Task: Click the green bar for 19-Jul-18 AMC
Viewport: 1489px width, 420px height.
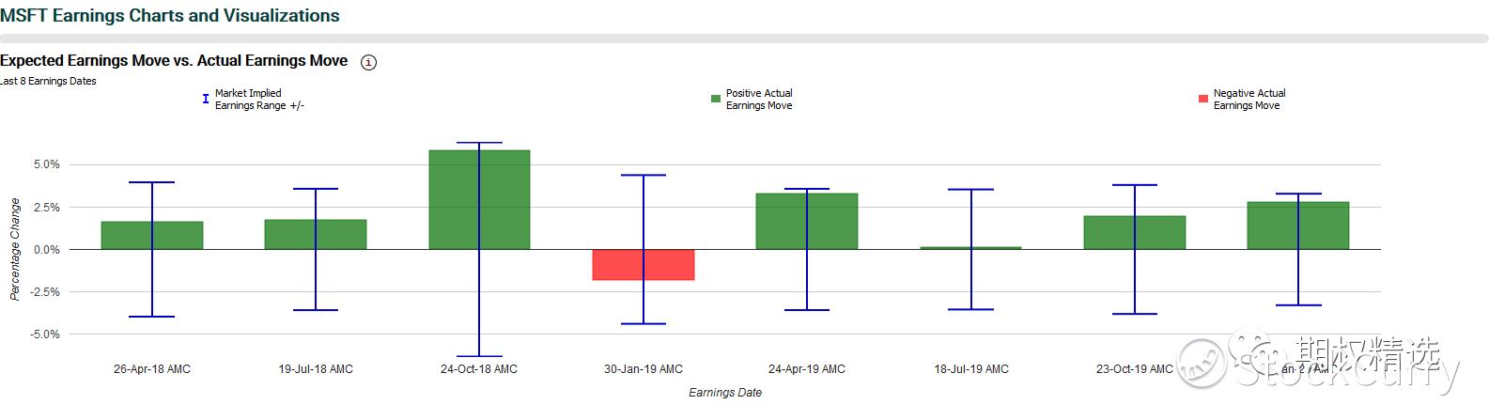Action: pyautogui.click(x=290, y=235)
